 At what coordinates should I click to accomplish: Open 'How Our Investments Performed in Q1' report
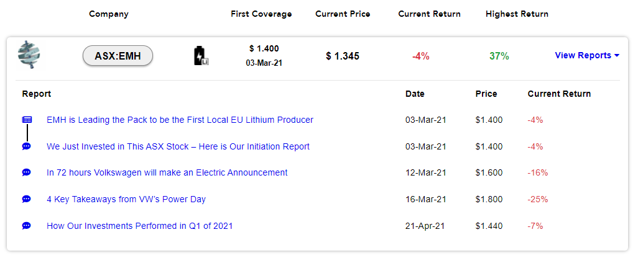tap(139, 226)
